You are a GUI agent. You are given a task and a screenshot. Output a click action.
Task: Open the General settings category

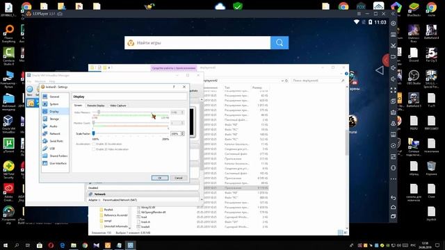tap(55, 97)
